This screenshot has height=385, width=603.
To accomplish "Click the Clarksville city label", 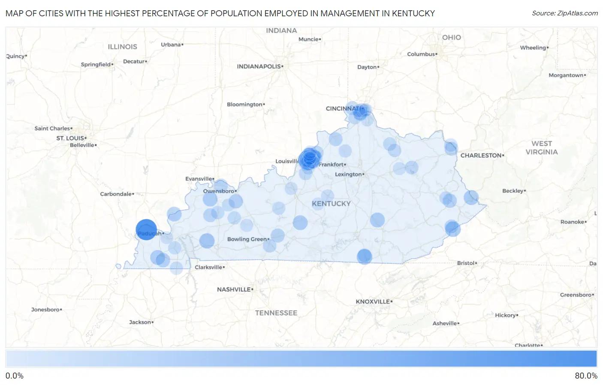I will (208, 267).
